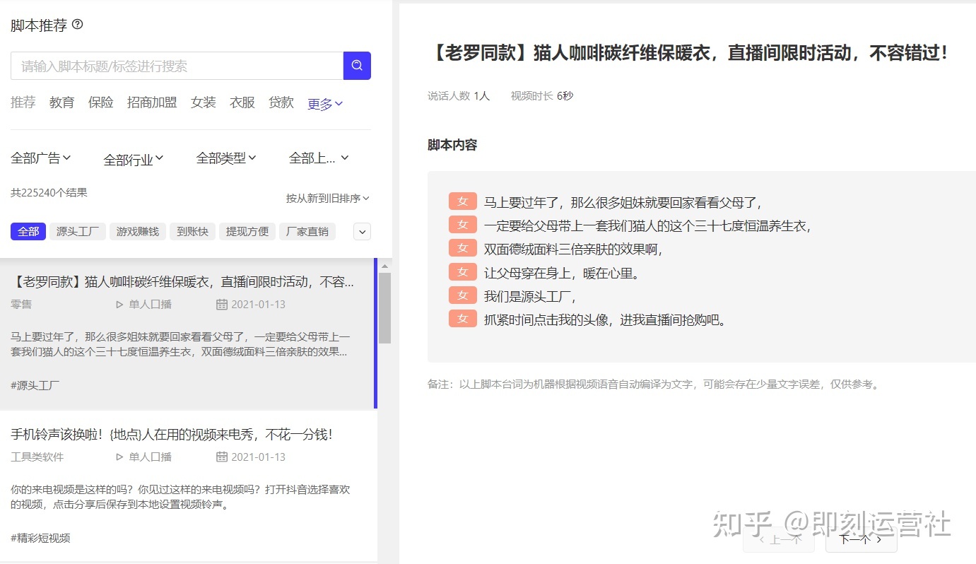Click the blue search magnifier button

(x=357, y=66)
